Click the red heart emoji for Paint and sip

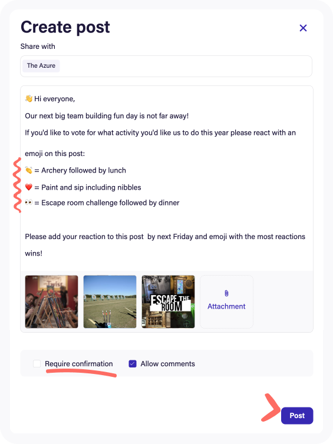click(29, 187)
